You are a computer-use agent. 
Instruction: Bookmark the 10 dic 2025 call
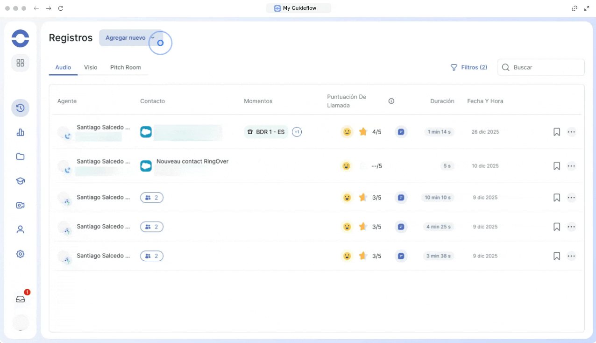[x=556, y=166]
